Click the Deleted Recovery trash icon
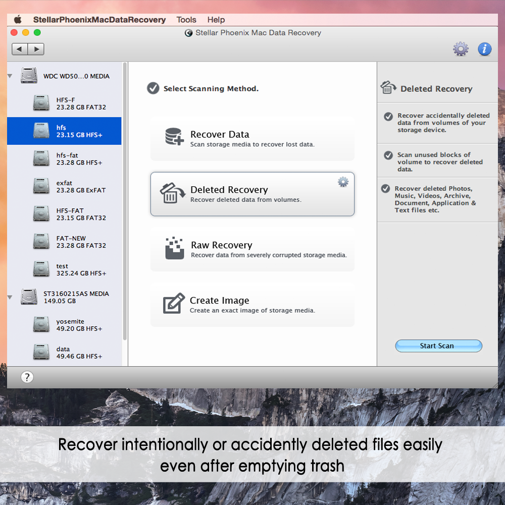This screenshot has height=505, width=505. click(172, 193)
